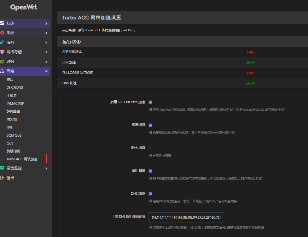Expand the 状态 menu chevron
The width and height of the screenshot is (308, 237).
pos(46,23)
